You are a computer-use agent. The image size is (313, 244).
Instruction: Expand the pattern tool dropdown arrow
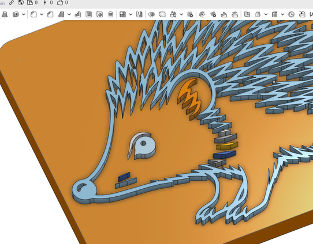point(131,14)
